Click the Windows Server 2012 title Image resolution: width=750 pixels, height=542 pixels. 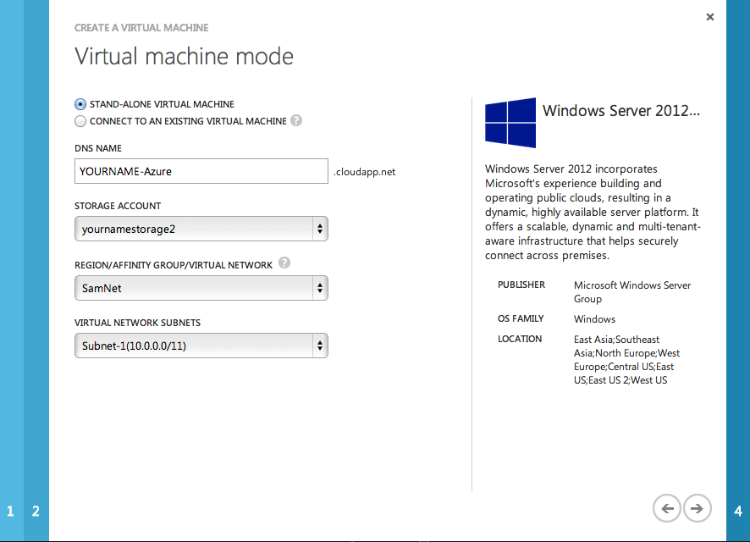click(621, 111)
